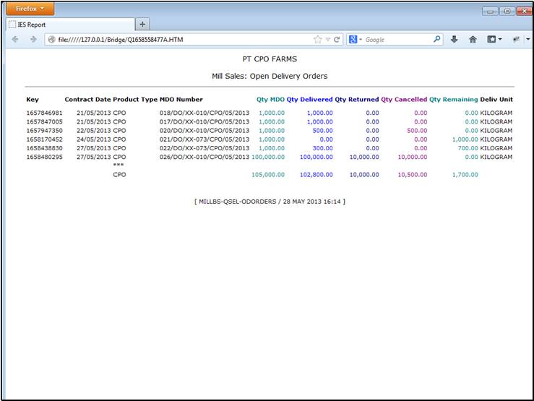This screenshot has width=534, height=401.
Task: Click the Qty Returned column header
Action: point(356,100)
